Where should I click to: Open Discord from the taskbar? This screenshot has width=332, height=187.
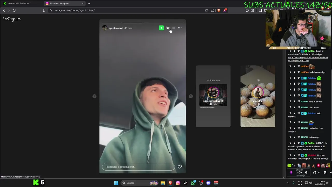coord(208,183)
